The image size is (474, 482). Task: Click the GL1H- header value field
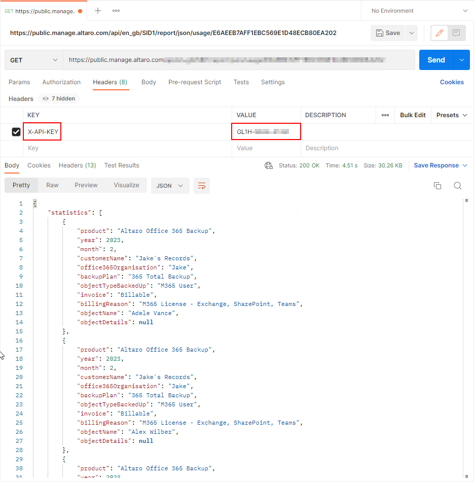tap(266, 131)
